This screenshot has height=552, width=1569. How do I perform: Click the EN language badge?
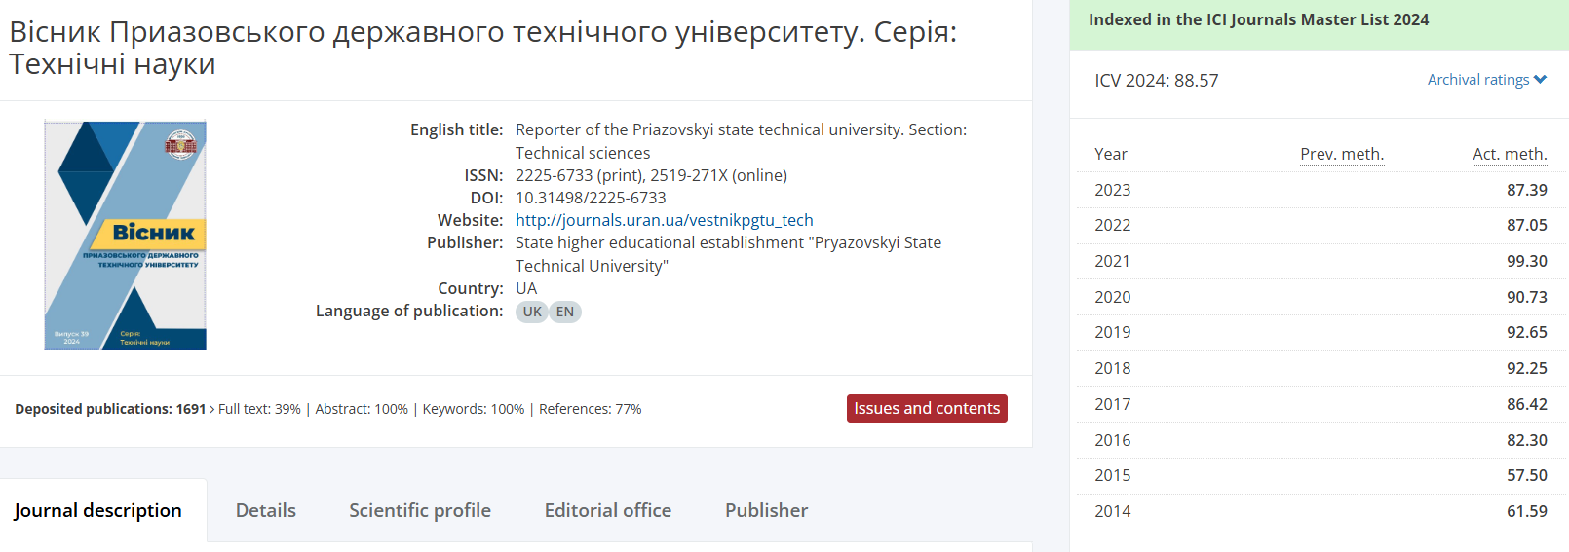click(565, 312)
